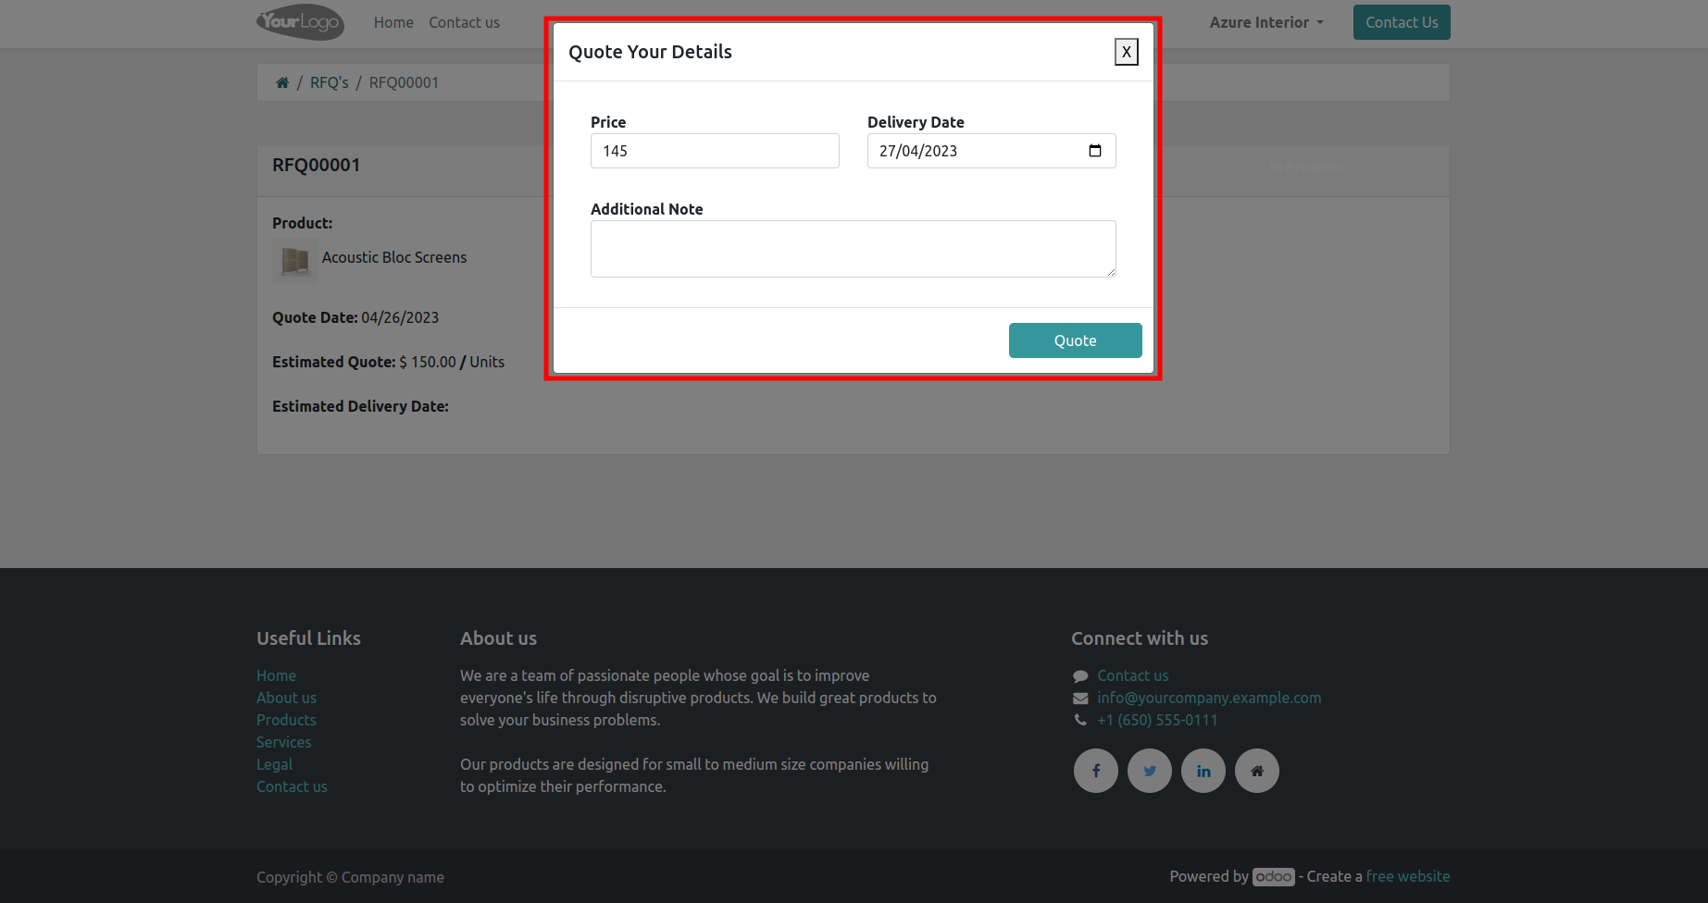1708x903 pixels.
Task: Go to RFQ's in the breadcrumb
Action: coord(330,82)
